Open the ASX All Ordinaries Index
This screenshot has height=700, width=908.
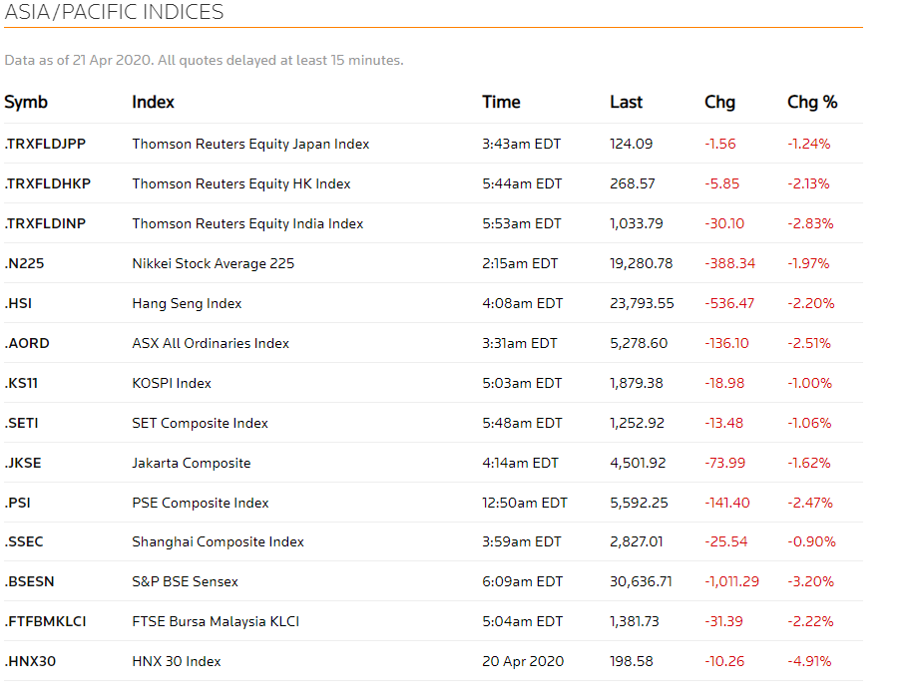point(211,343)
